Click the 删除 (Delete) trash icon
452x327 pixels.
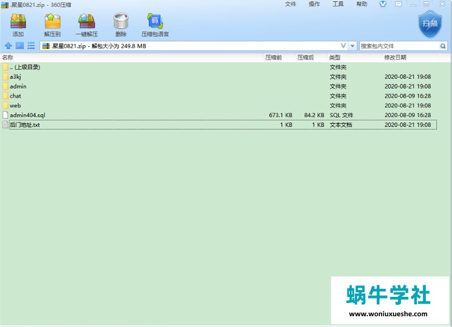point(121,22)
